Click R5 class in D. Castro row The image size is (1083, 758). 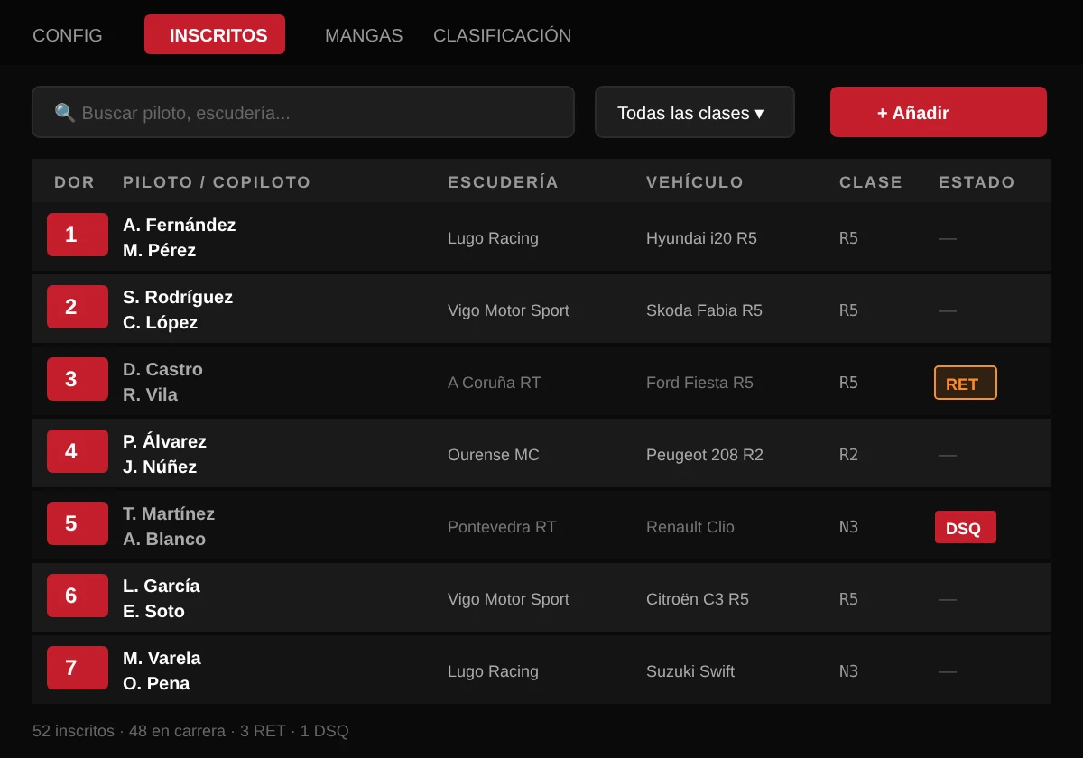point(848,383)
